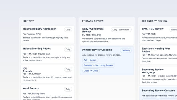Click 'Validate the potential issue' description
The height and width of the screenshot is (100, 177).
tap(103, 40)
